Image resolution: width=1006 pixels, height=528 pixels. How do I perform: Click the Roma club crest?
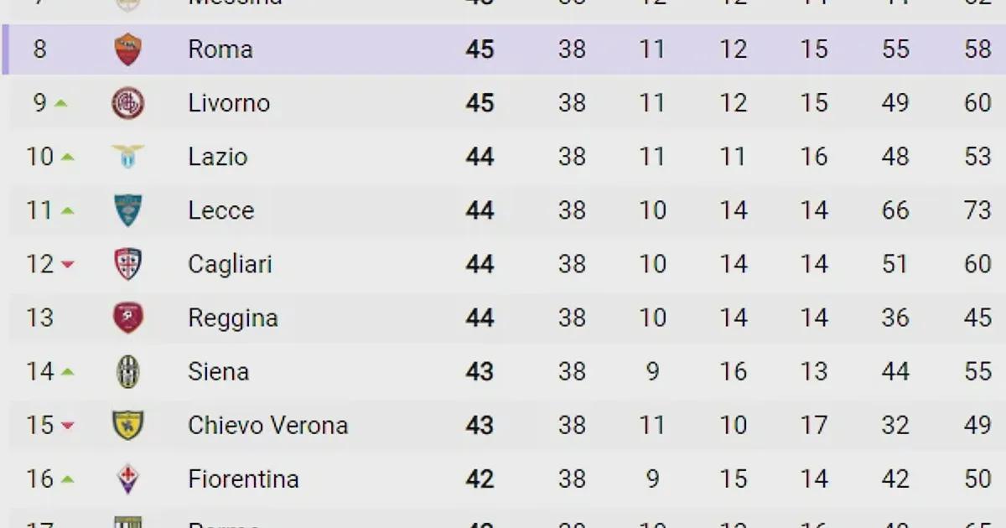pyautogui.click(x=128, y=49)
